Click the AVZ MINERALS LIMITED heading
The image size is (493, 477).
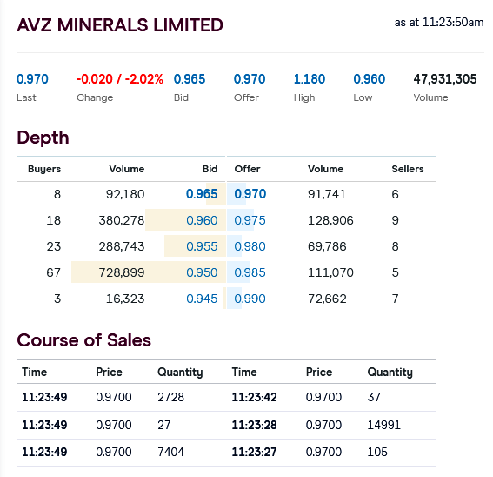pos(120,25)
